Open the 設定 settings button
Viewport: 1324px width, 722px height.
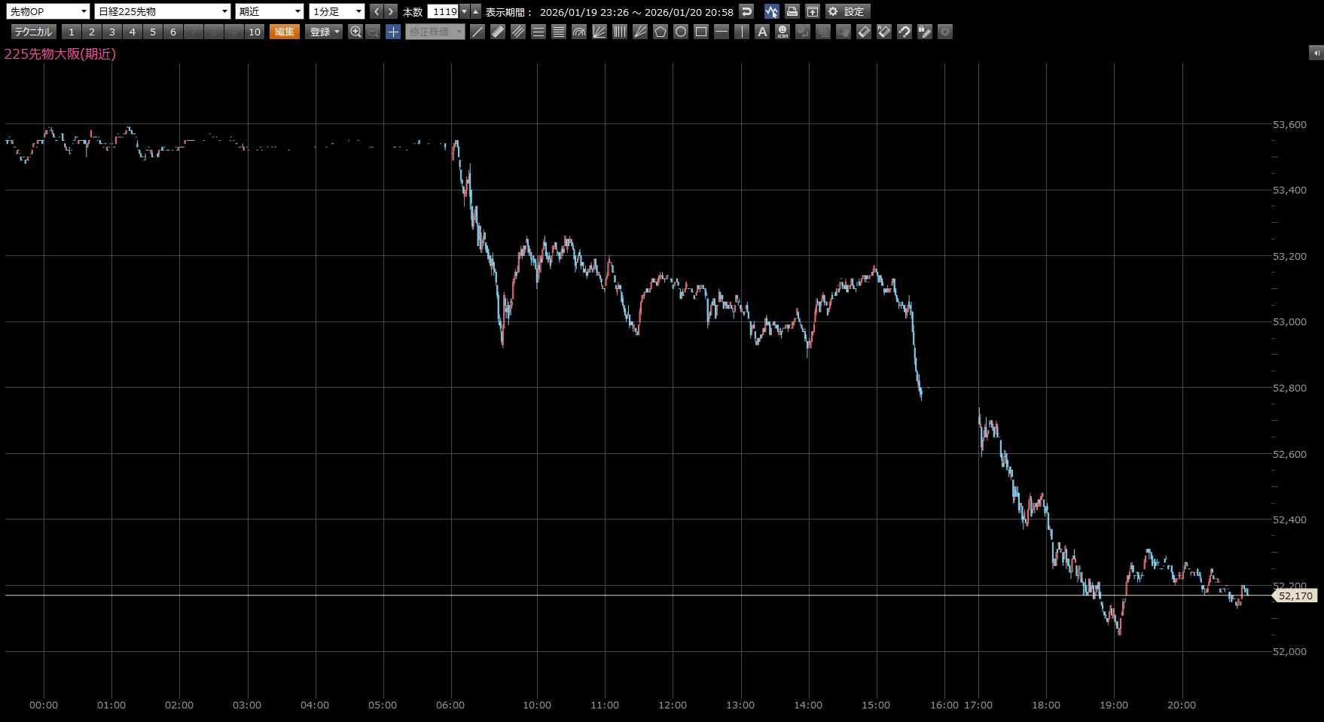pyautogui.click(x=847, y=11)
